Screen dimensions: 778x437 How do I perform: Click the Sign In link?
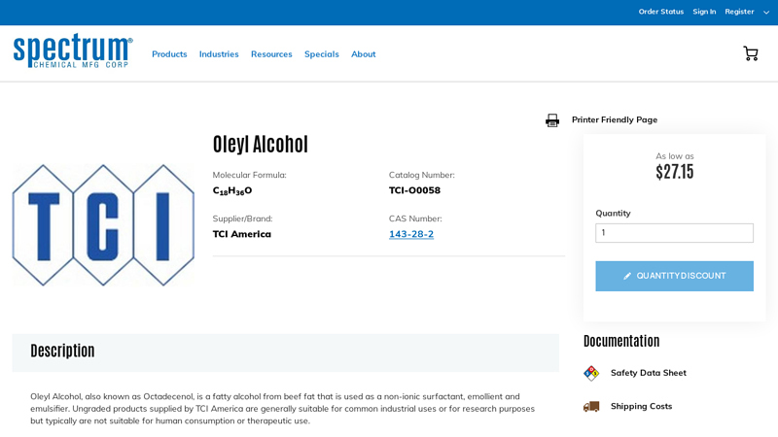(704, 12)
